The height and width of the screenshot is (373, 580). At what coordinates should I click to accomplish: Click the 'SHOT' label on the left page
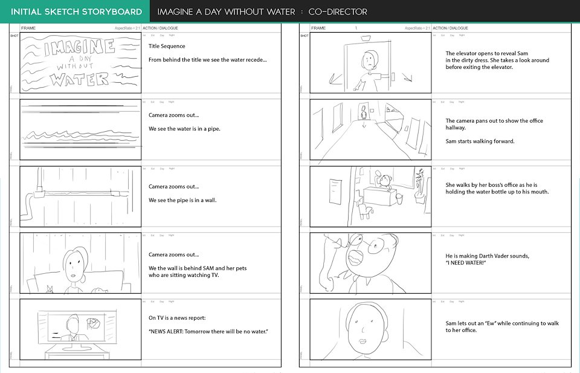point(14,36)
